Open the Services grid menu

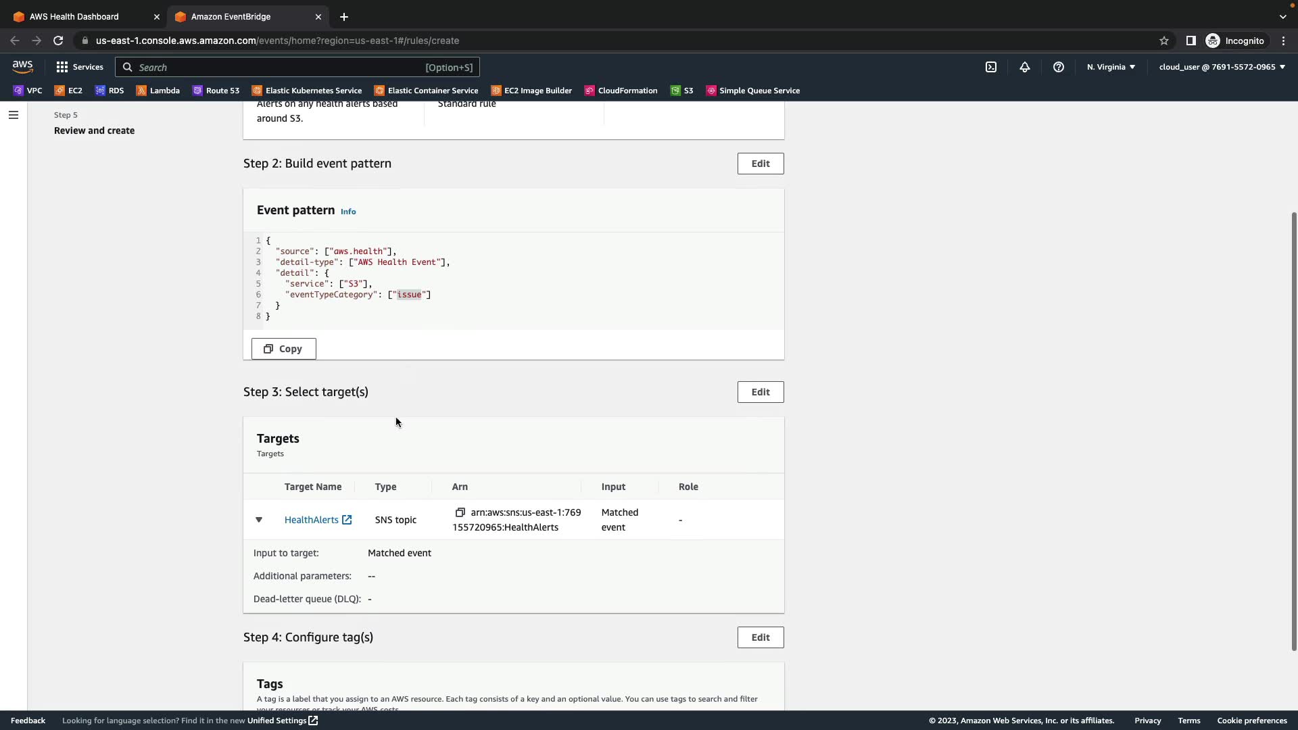pos(80,67)
